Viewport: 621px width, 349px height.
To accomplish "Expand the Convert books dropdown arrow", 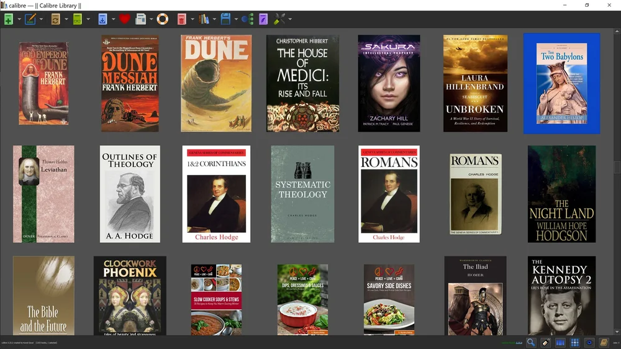I will point(66,19).
